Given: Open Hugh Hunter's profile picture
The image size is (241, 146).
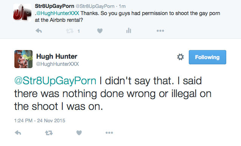Looking at the screenshot, I should click(23, 59).
